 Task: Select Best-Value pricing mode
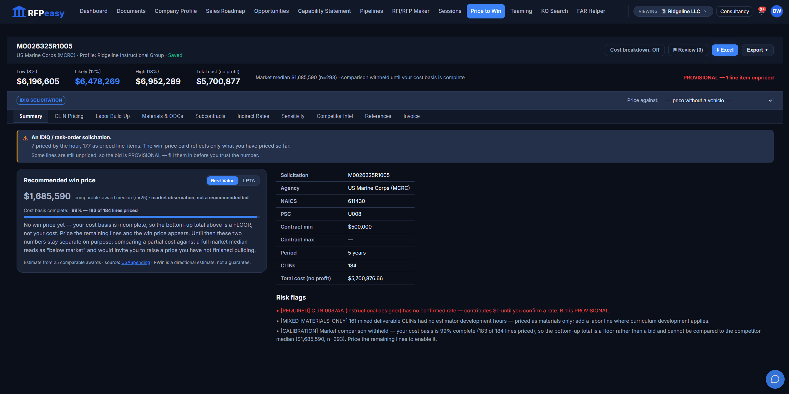(222, 181)
